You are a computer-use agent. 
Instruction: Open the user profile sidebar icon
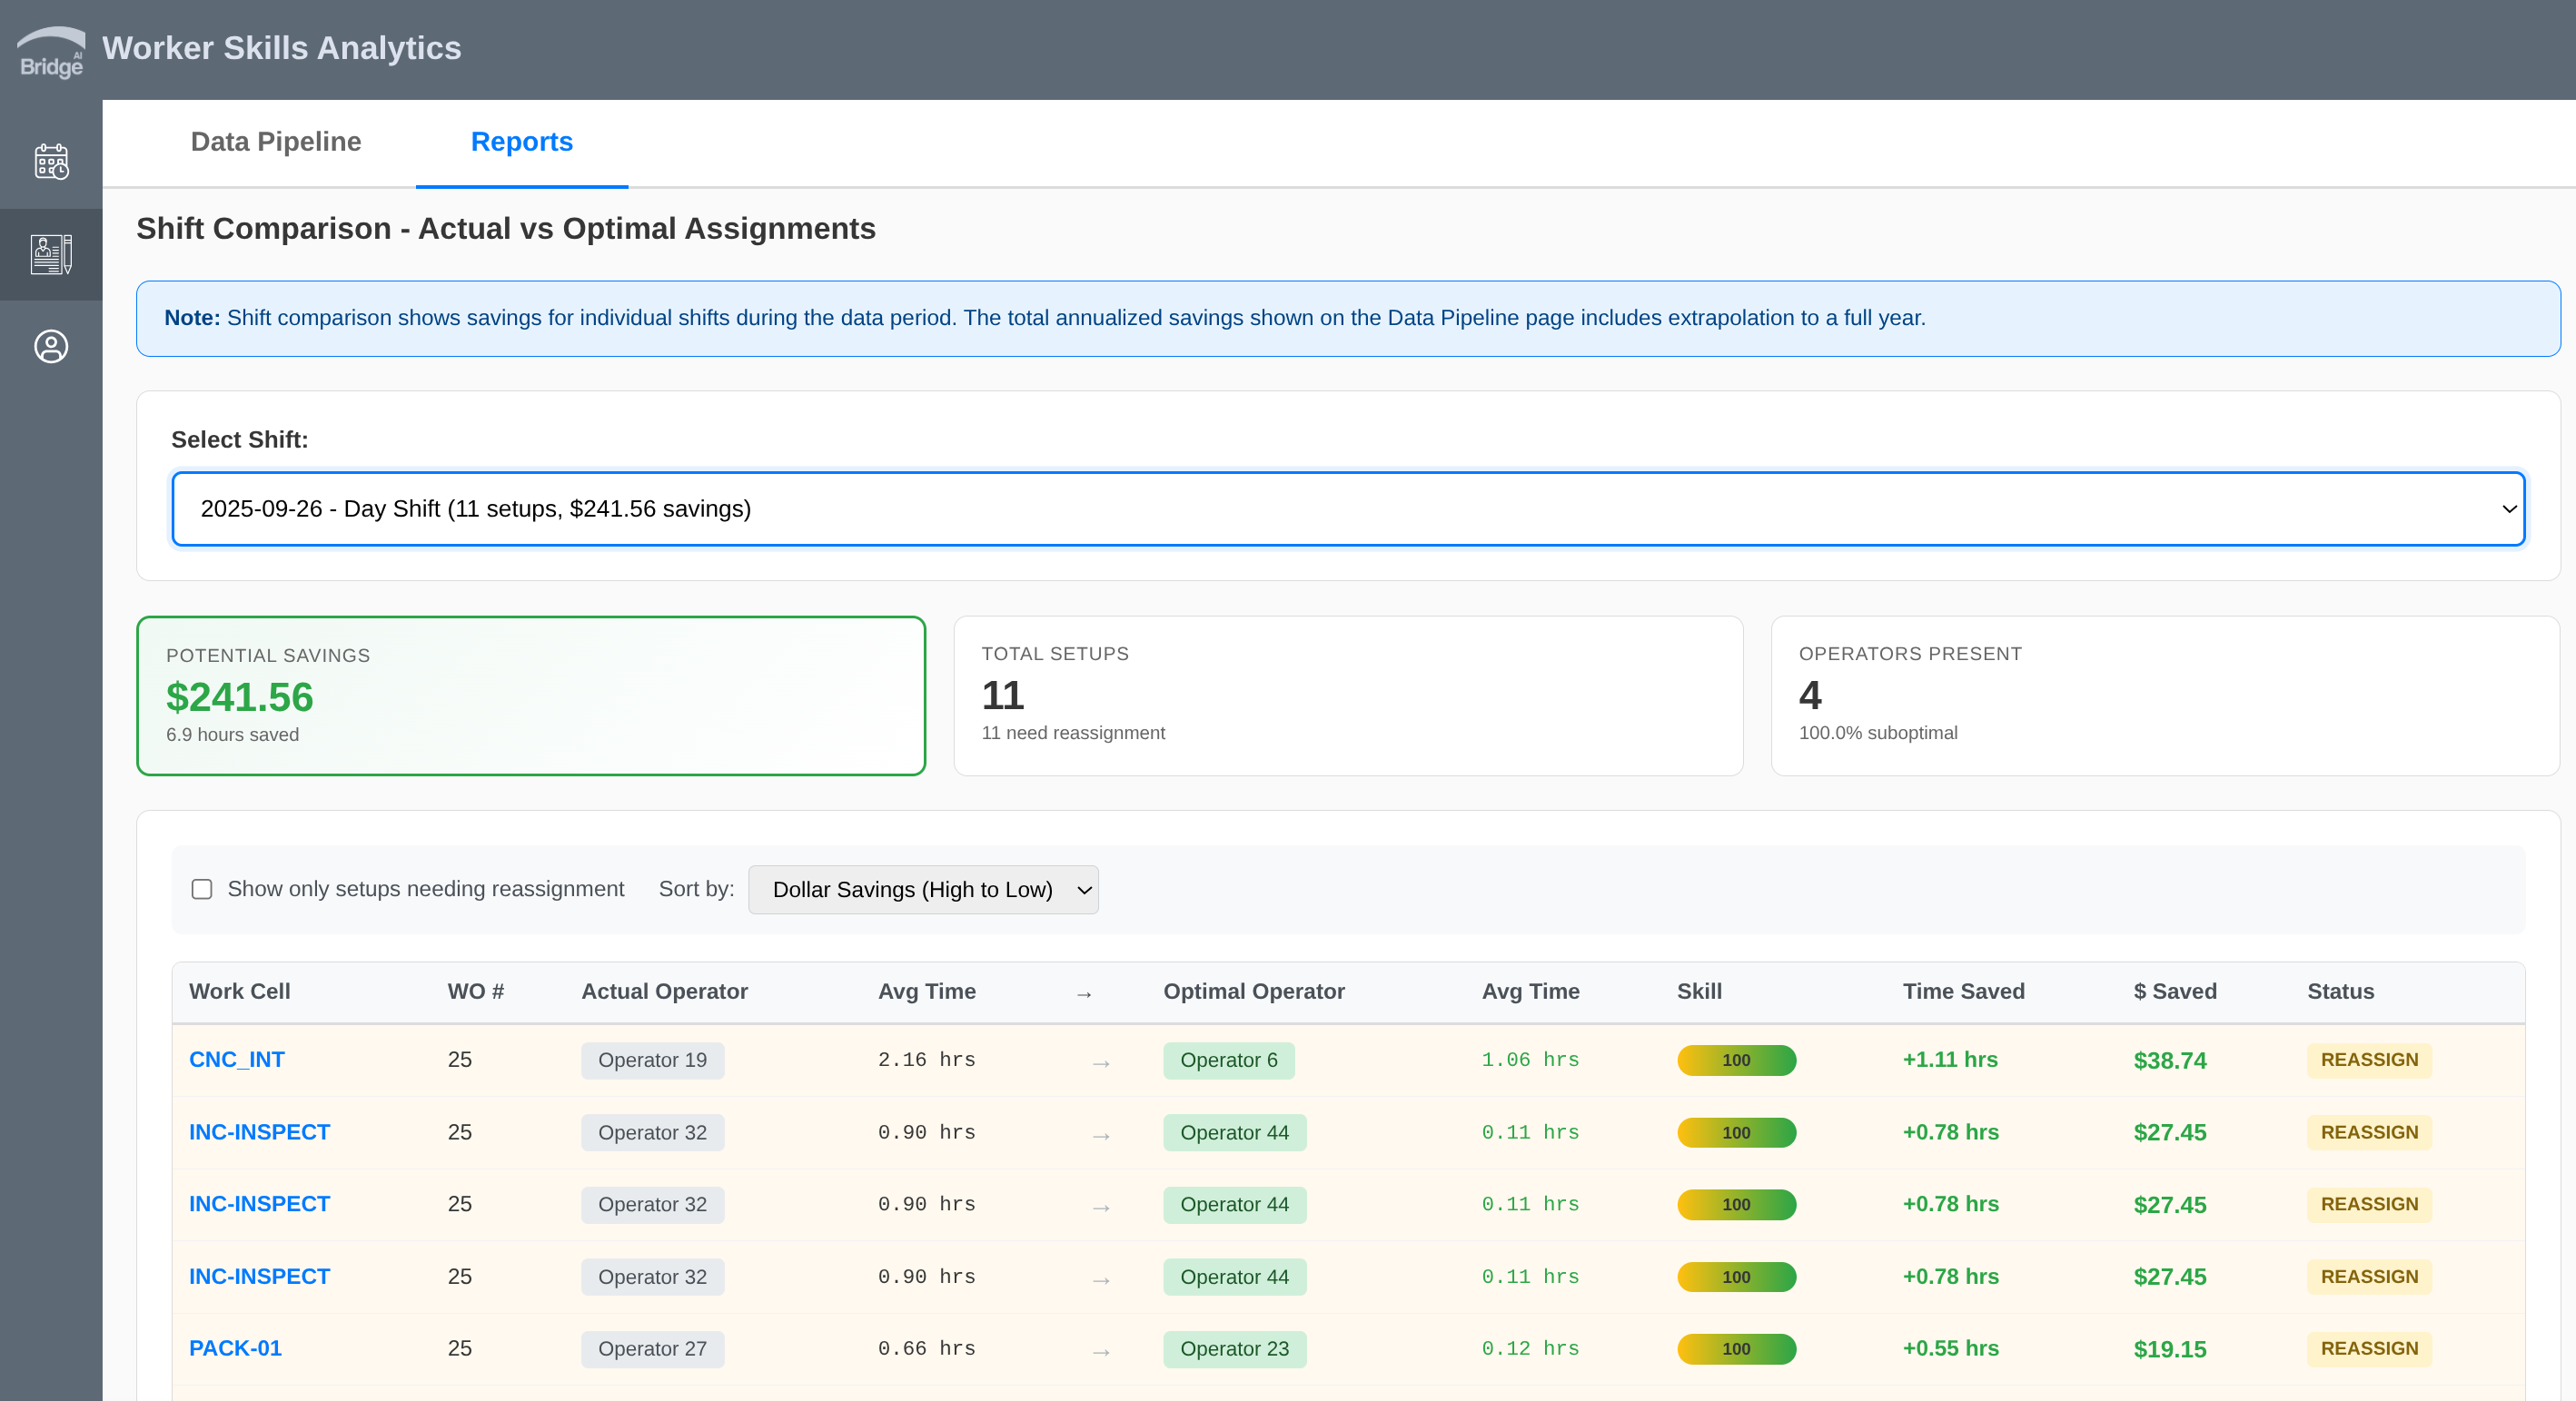[51, 347]
